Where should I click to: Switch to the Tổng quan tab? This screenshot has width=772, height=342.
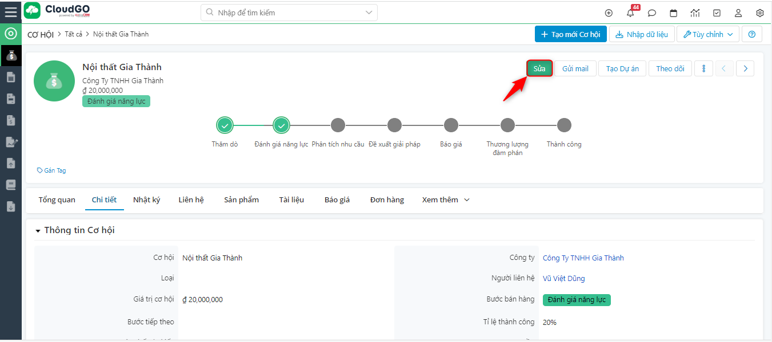pyautogui.click(x=57, y=199)
